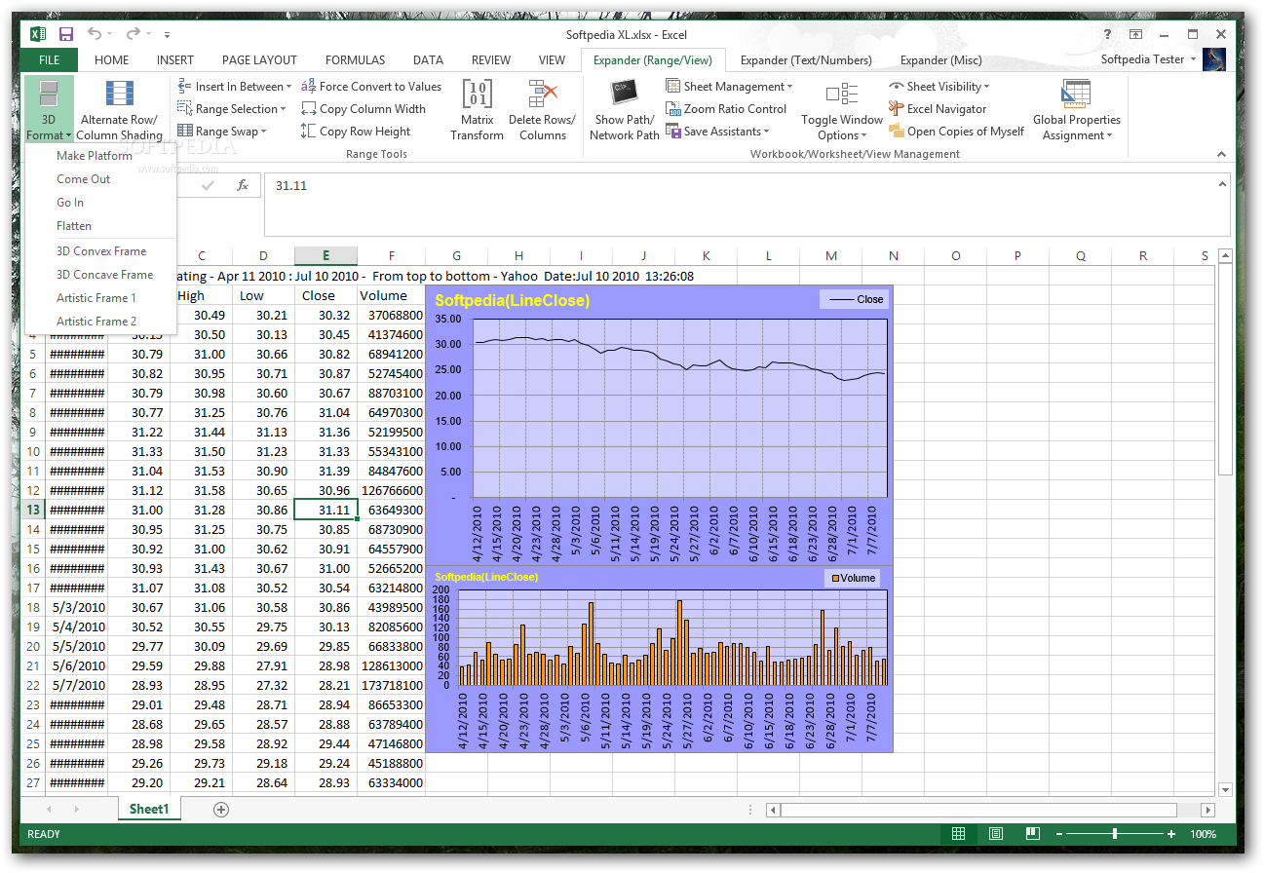The image size is (1264, 873).
Task: Select 3D Convex Frame option
Action: coord(100,251)
